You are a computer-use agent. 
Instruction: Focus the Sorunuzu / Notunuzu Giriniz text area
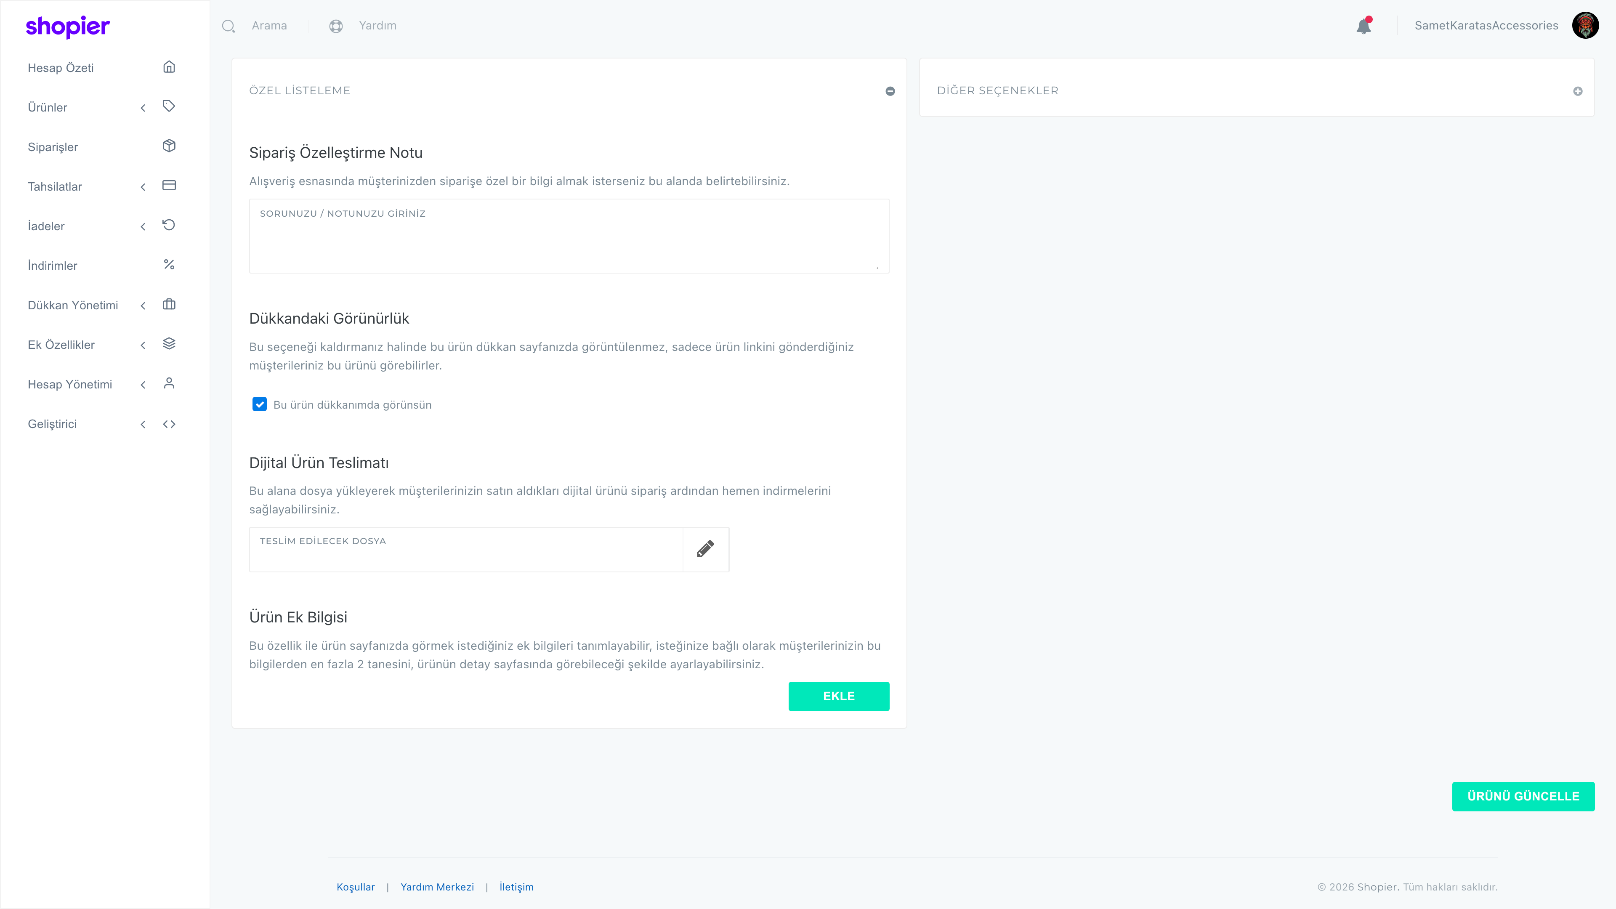pos(569,236)
